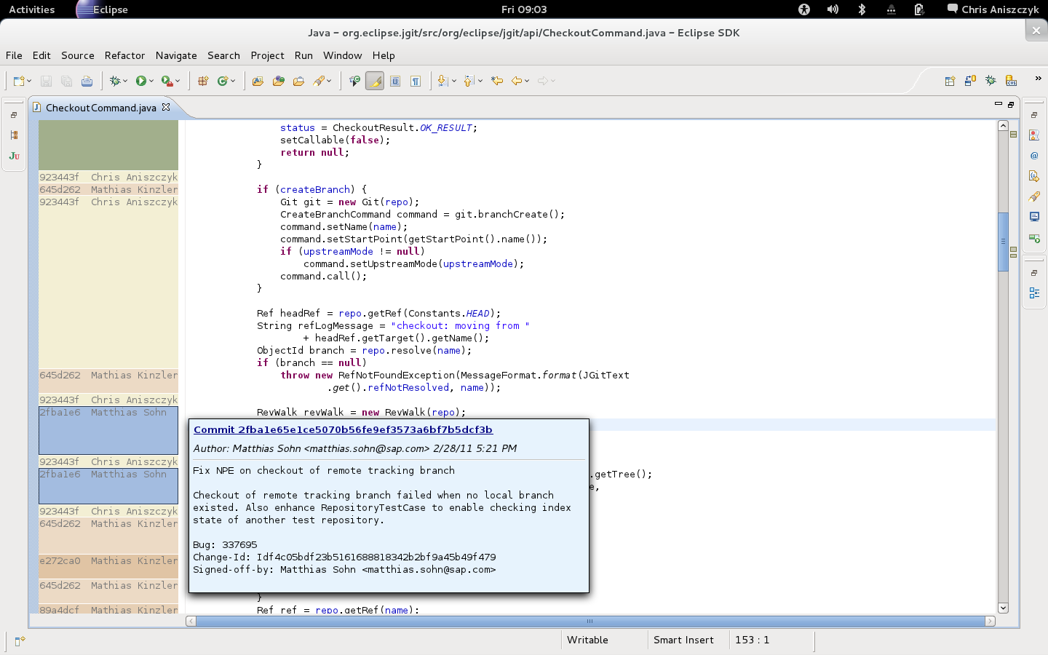1048x655 pixels.
Task: Run the program with green play icon
Action: pyautogui.click(x=141, y=81)
